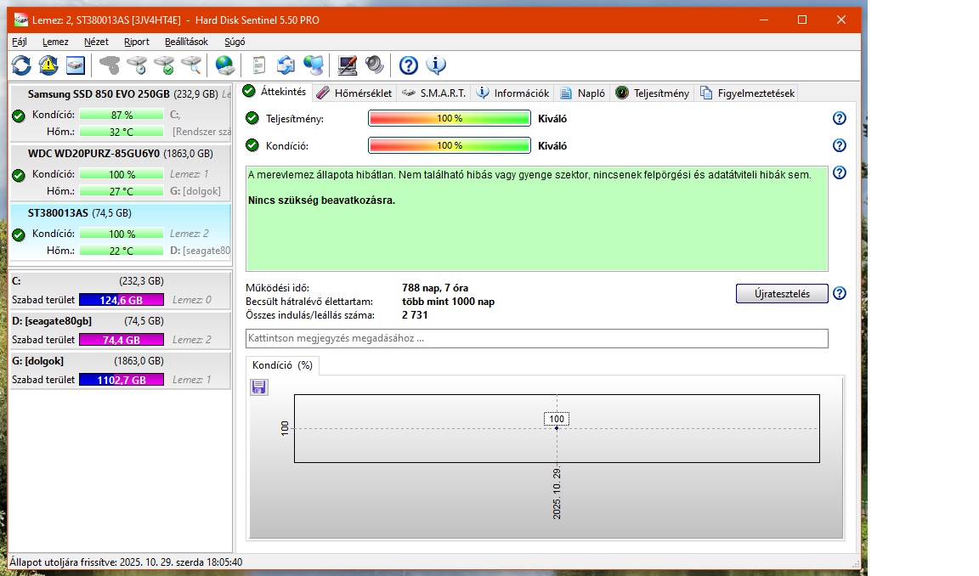Screen dimensions: 979x576
Task: Click the info speech bubble toolbar icon
Action: 436,65
